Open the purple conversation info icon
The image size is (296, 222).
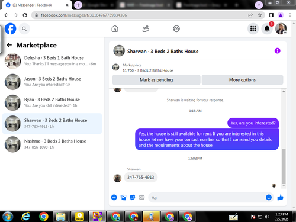pos(277,51)
